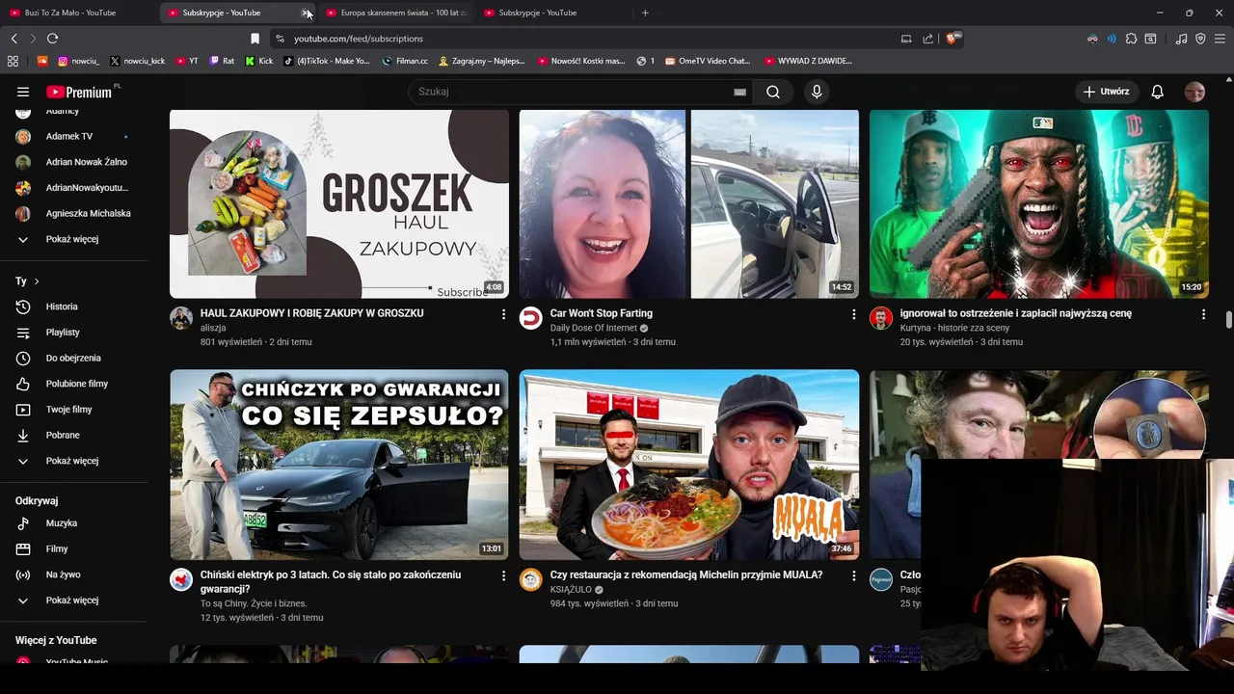The image size is (1234, 694).
Task: Open the bookmarks bar apps grid icon
Action: coord(13,61)
